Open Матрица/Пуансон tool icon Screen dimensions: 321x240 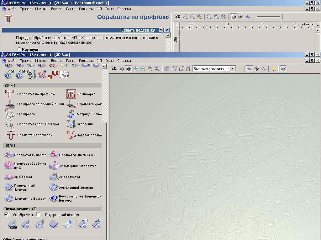(x=71, y=114)
